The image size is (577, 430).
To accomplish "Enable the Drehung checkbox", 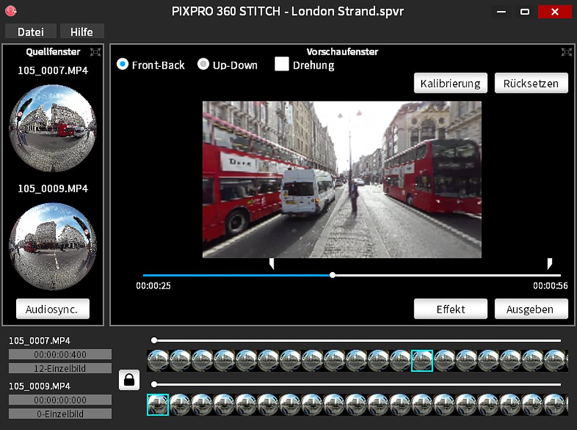I will 282,65.
